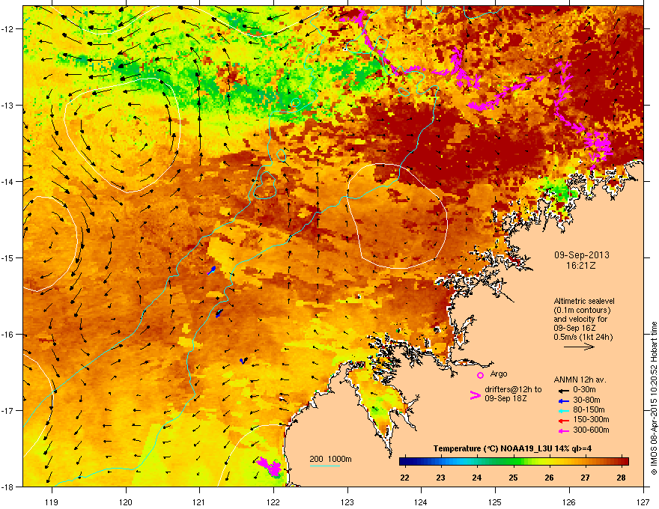Click the longitude axis label 119
Image resolution: width=659 pixels, height=509 pixels.
[52, 502]
